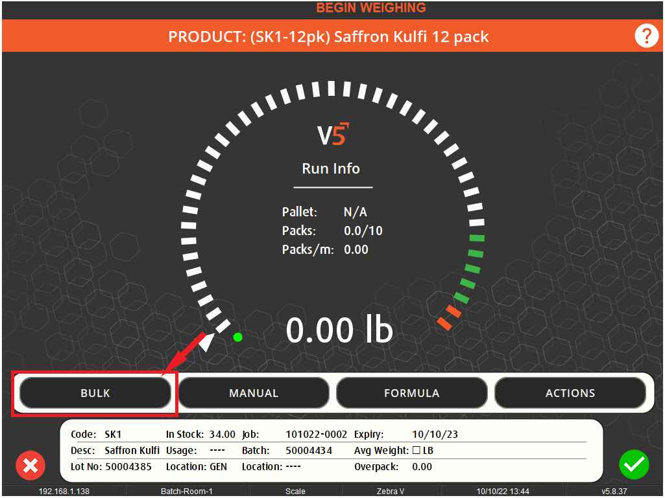Click the 0.00 lb weight readout

click(339, 330)
